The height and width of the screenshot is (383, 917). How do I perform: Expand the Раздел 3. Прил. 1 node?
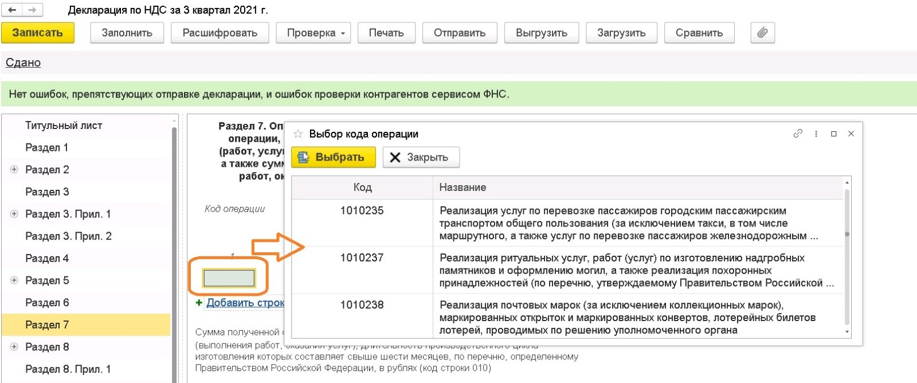(x=14, y=214)
